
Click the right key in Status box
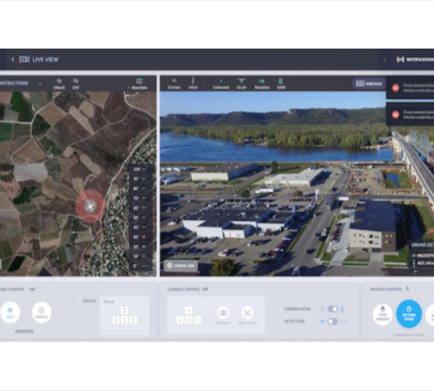point(134,320)
